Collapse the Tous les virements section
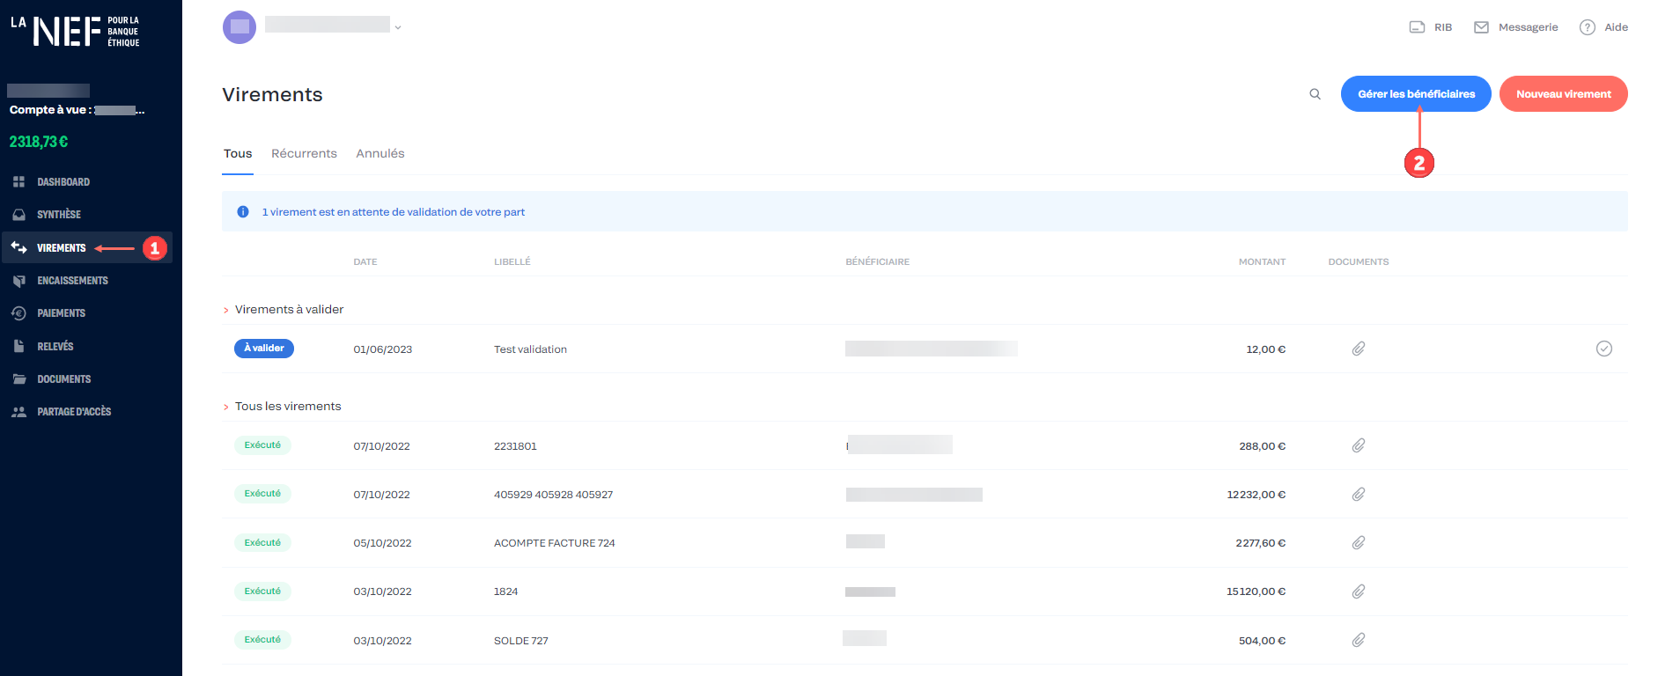 click(x=226, y=407)
